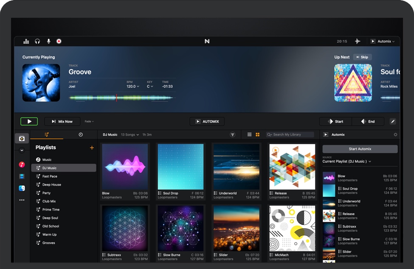Select the MicMach tile in grid
The image size is (414, 269).
point(292,233)
